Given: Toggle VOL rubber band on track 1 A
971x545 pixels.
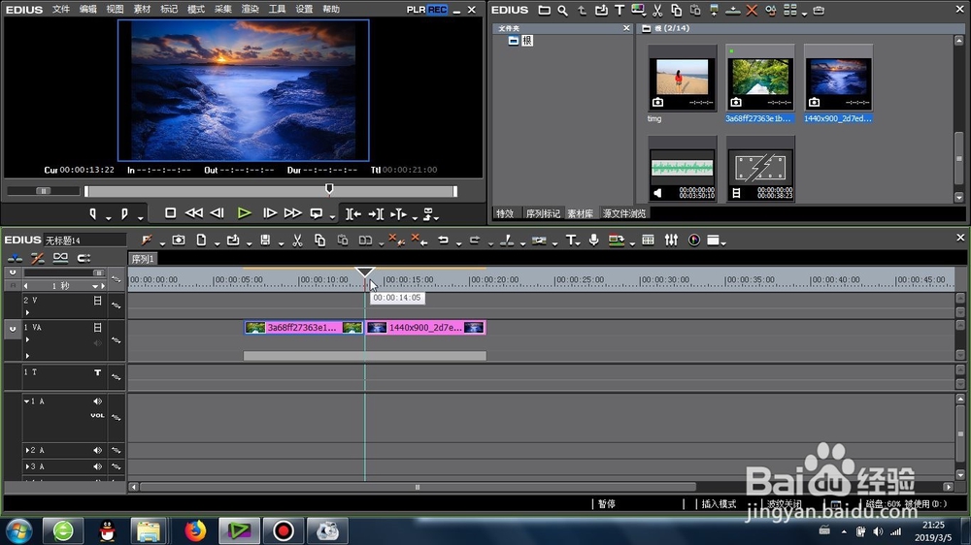Looking at the screenshot, I should pos(97,416).
